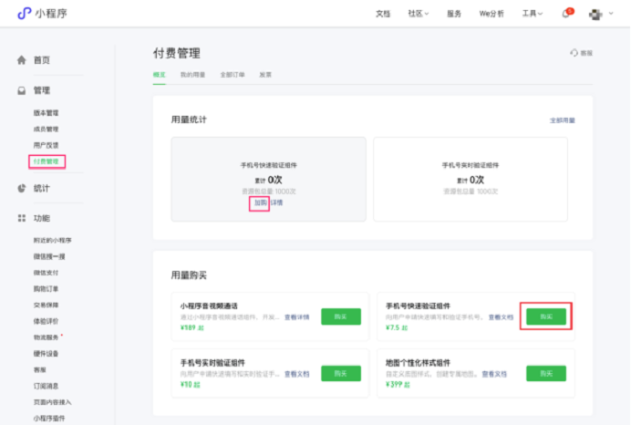Click the account avatar icon
This screenshot has height=425, width=631.
pos(595,15)
